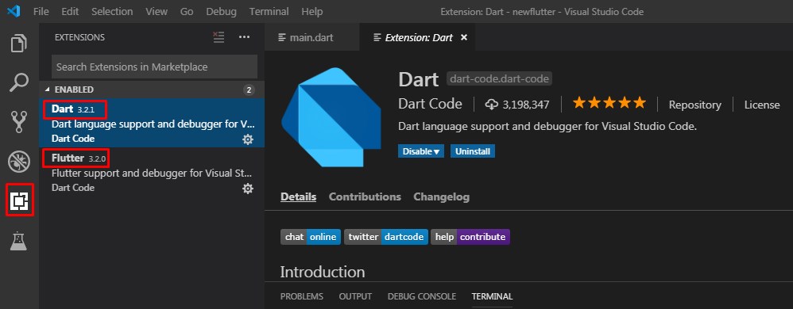Image resolution: width=793 pixels, height=309 pixels.
Task: Open the Extensions view icon
Action: tap(19, 200)
